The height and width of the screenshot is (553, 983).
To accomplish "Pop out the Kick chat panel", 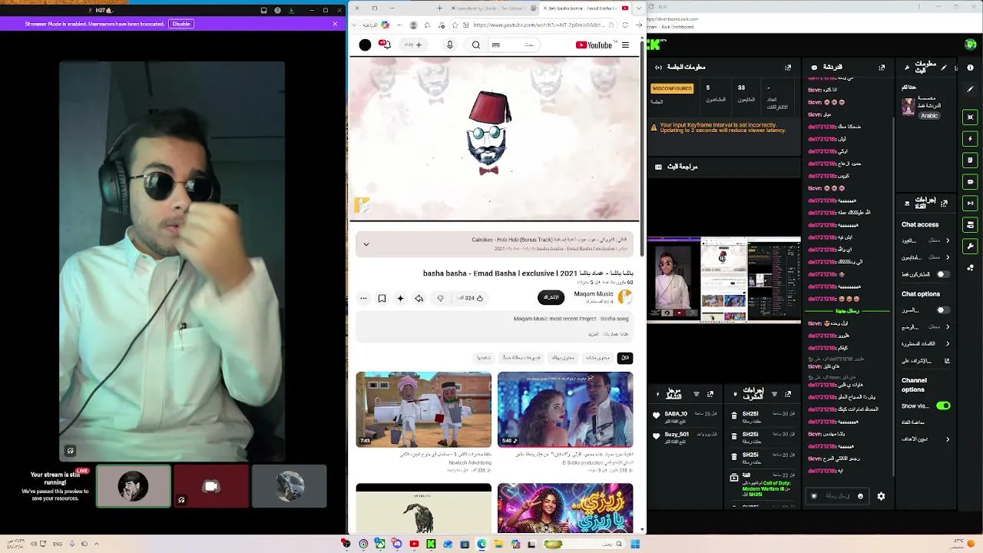I will (882, 68).
